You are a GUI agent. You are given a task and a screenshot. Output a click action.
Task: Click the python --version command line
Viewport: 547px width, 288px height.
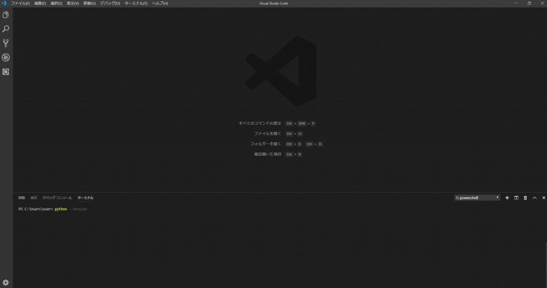[53, 209]
